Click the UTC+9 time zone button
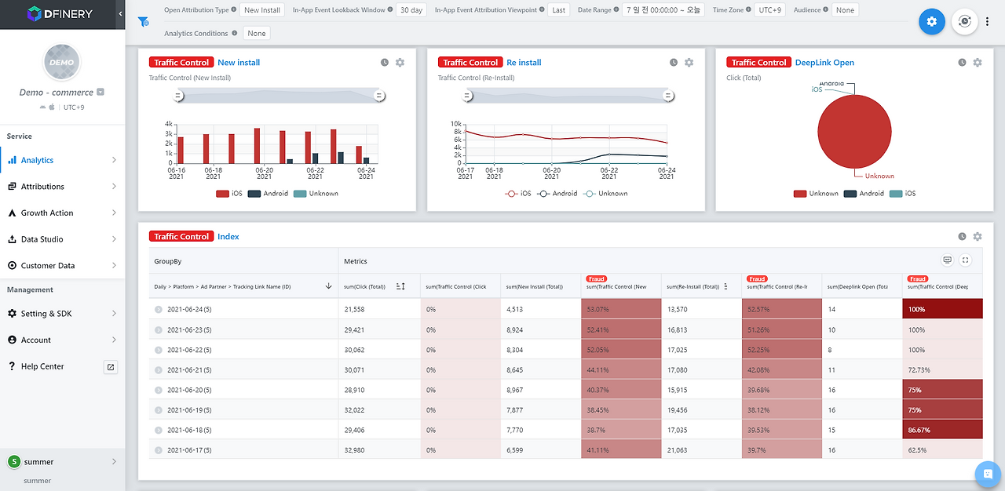The width and height of the screenshot is (1005, 491). click(x=769, y=10)
